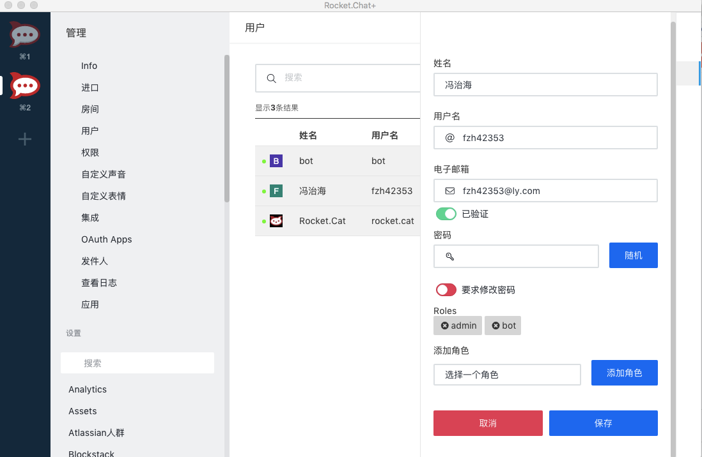Open 集成 integrations menu item

coord(90,218)
